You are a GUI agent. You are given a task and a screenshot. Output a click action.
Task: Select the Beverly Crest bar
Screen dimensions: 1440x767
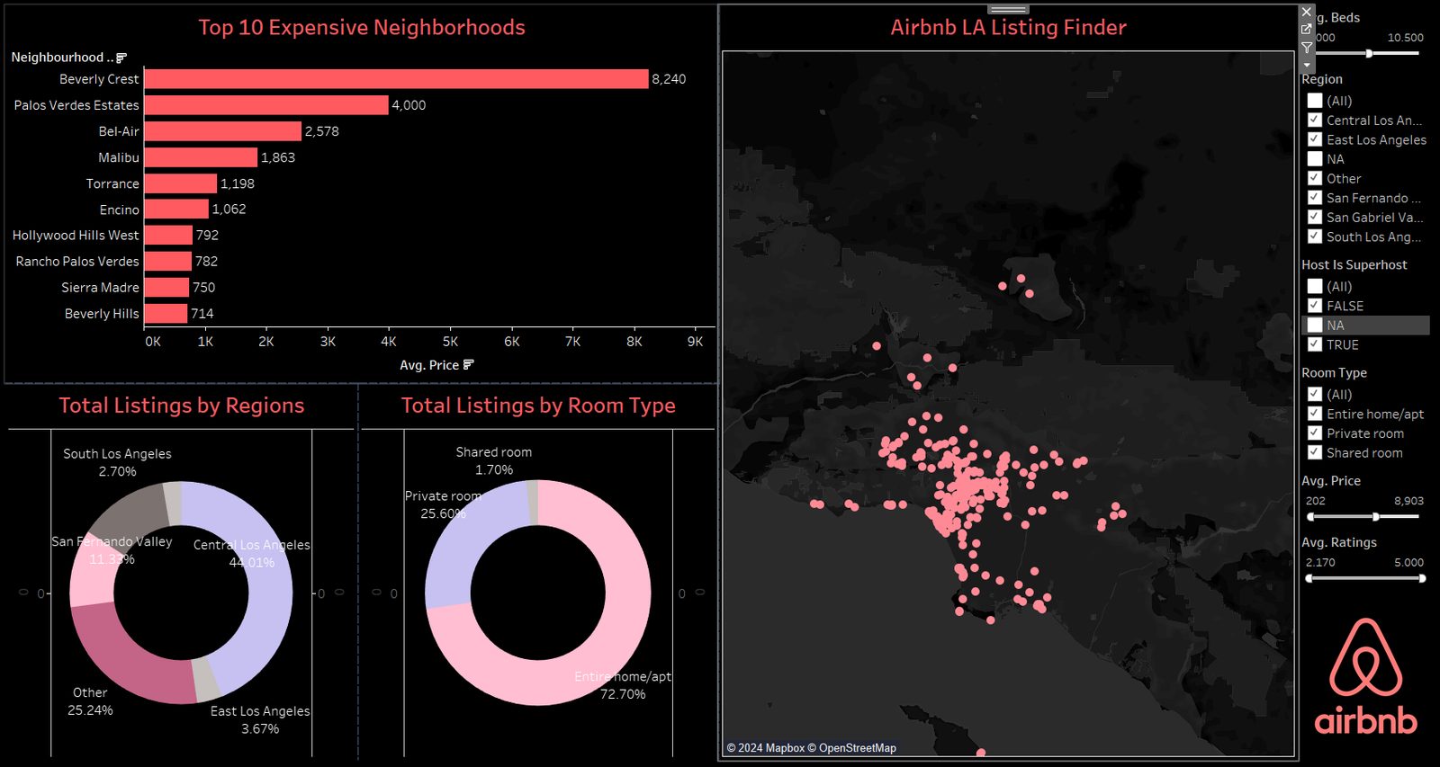tap(396, 79)
